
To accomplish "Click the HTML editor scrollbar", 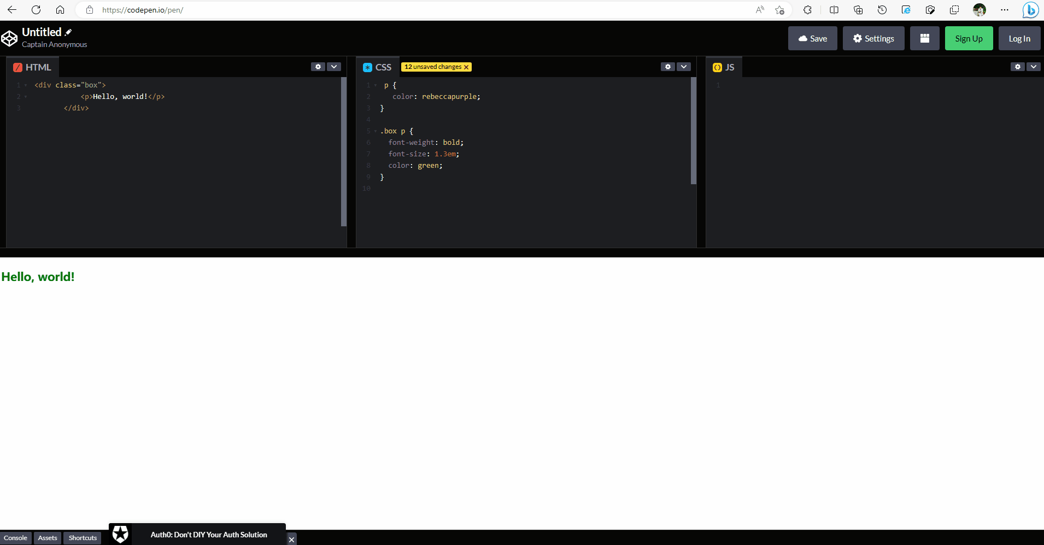I will click(x=344, y=151).
